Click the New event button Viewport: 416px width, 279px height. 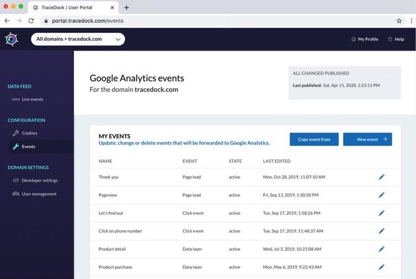[367, 139]
